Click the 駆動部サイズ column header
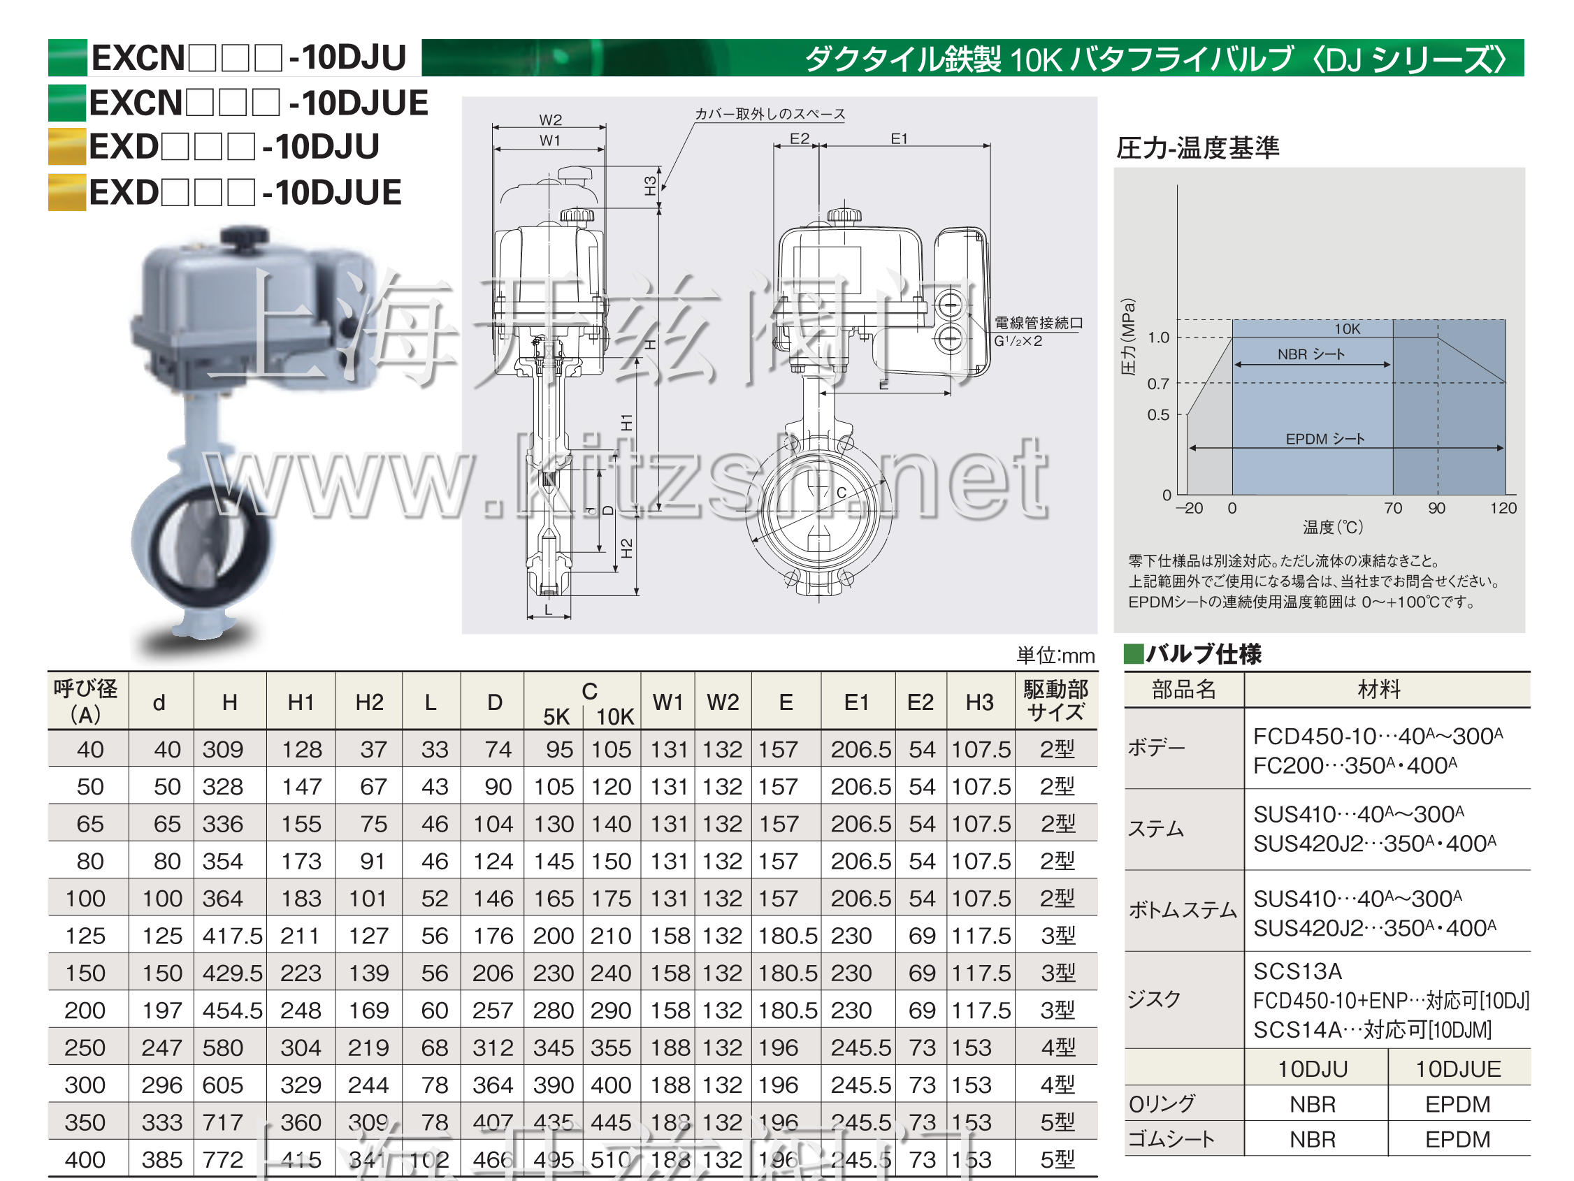Image resolution: width=1574 pixels, height=1181 pixels. pos(1055,702)
